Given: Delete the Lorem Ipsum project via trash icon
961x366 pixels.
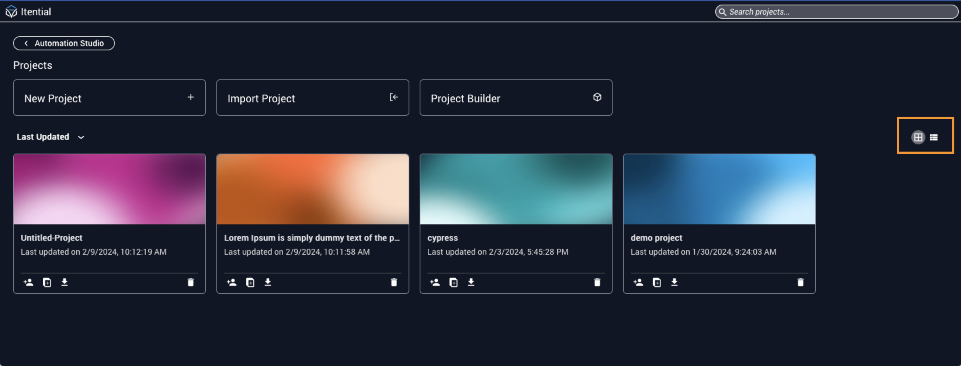Looking at the screenshot, I should (x=393, y=282).
